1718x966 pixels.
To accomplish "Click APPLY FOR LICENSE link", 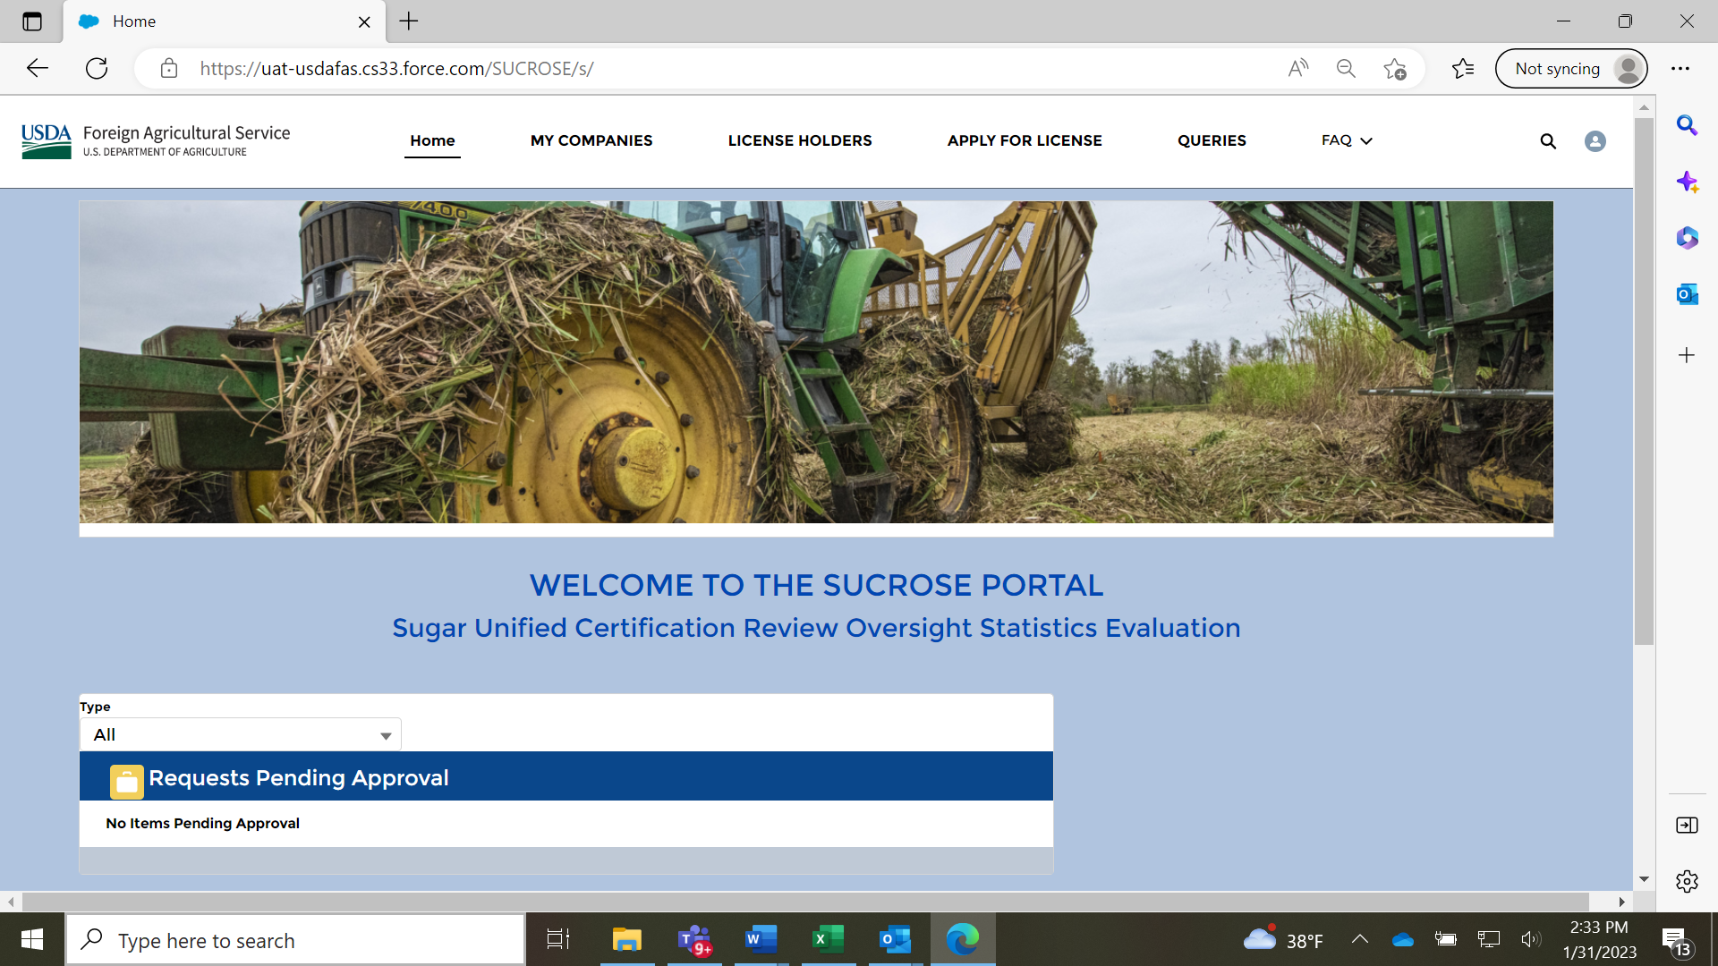I will coord(1024,141).
